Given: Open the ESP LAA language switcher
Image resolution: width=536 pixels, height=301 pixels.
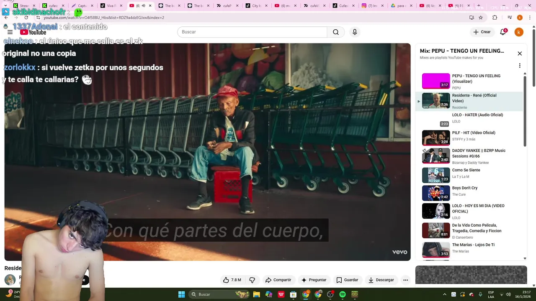Looking at the screenshot, I should (x=491, y=294).
